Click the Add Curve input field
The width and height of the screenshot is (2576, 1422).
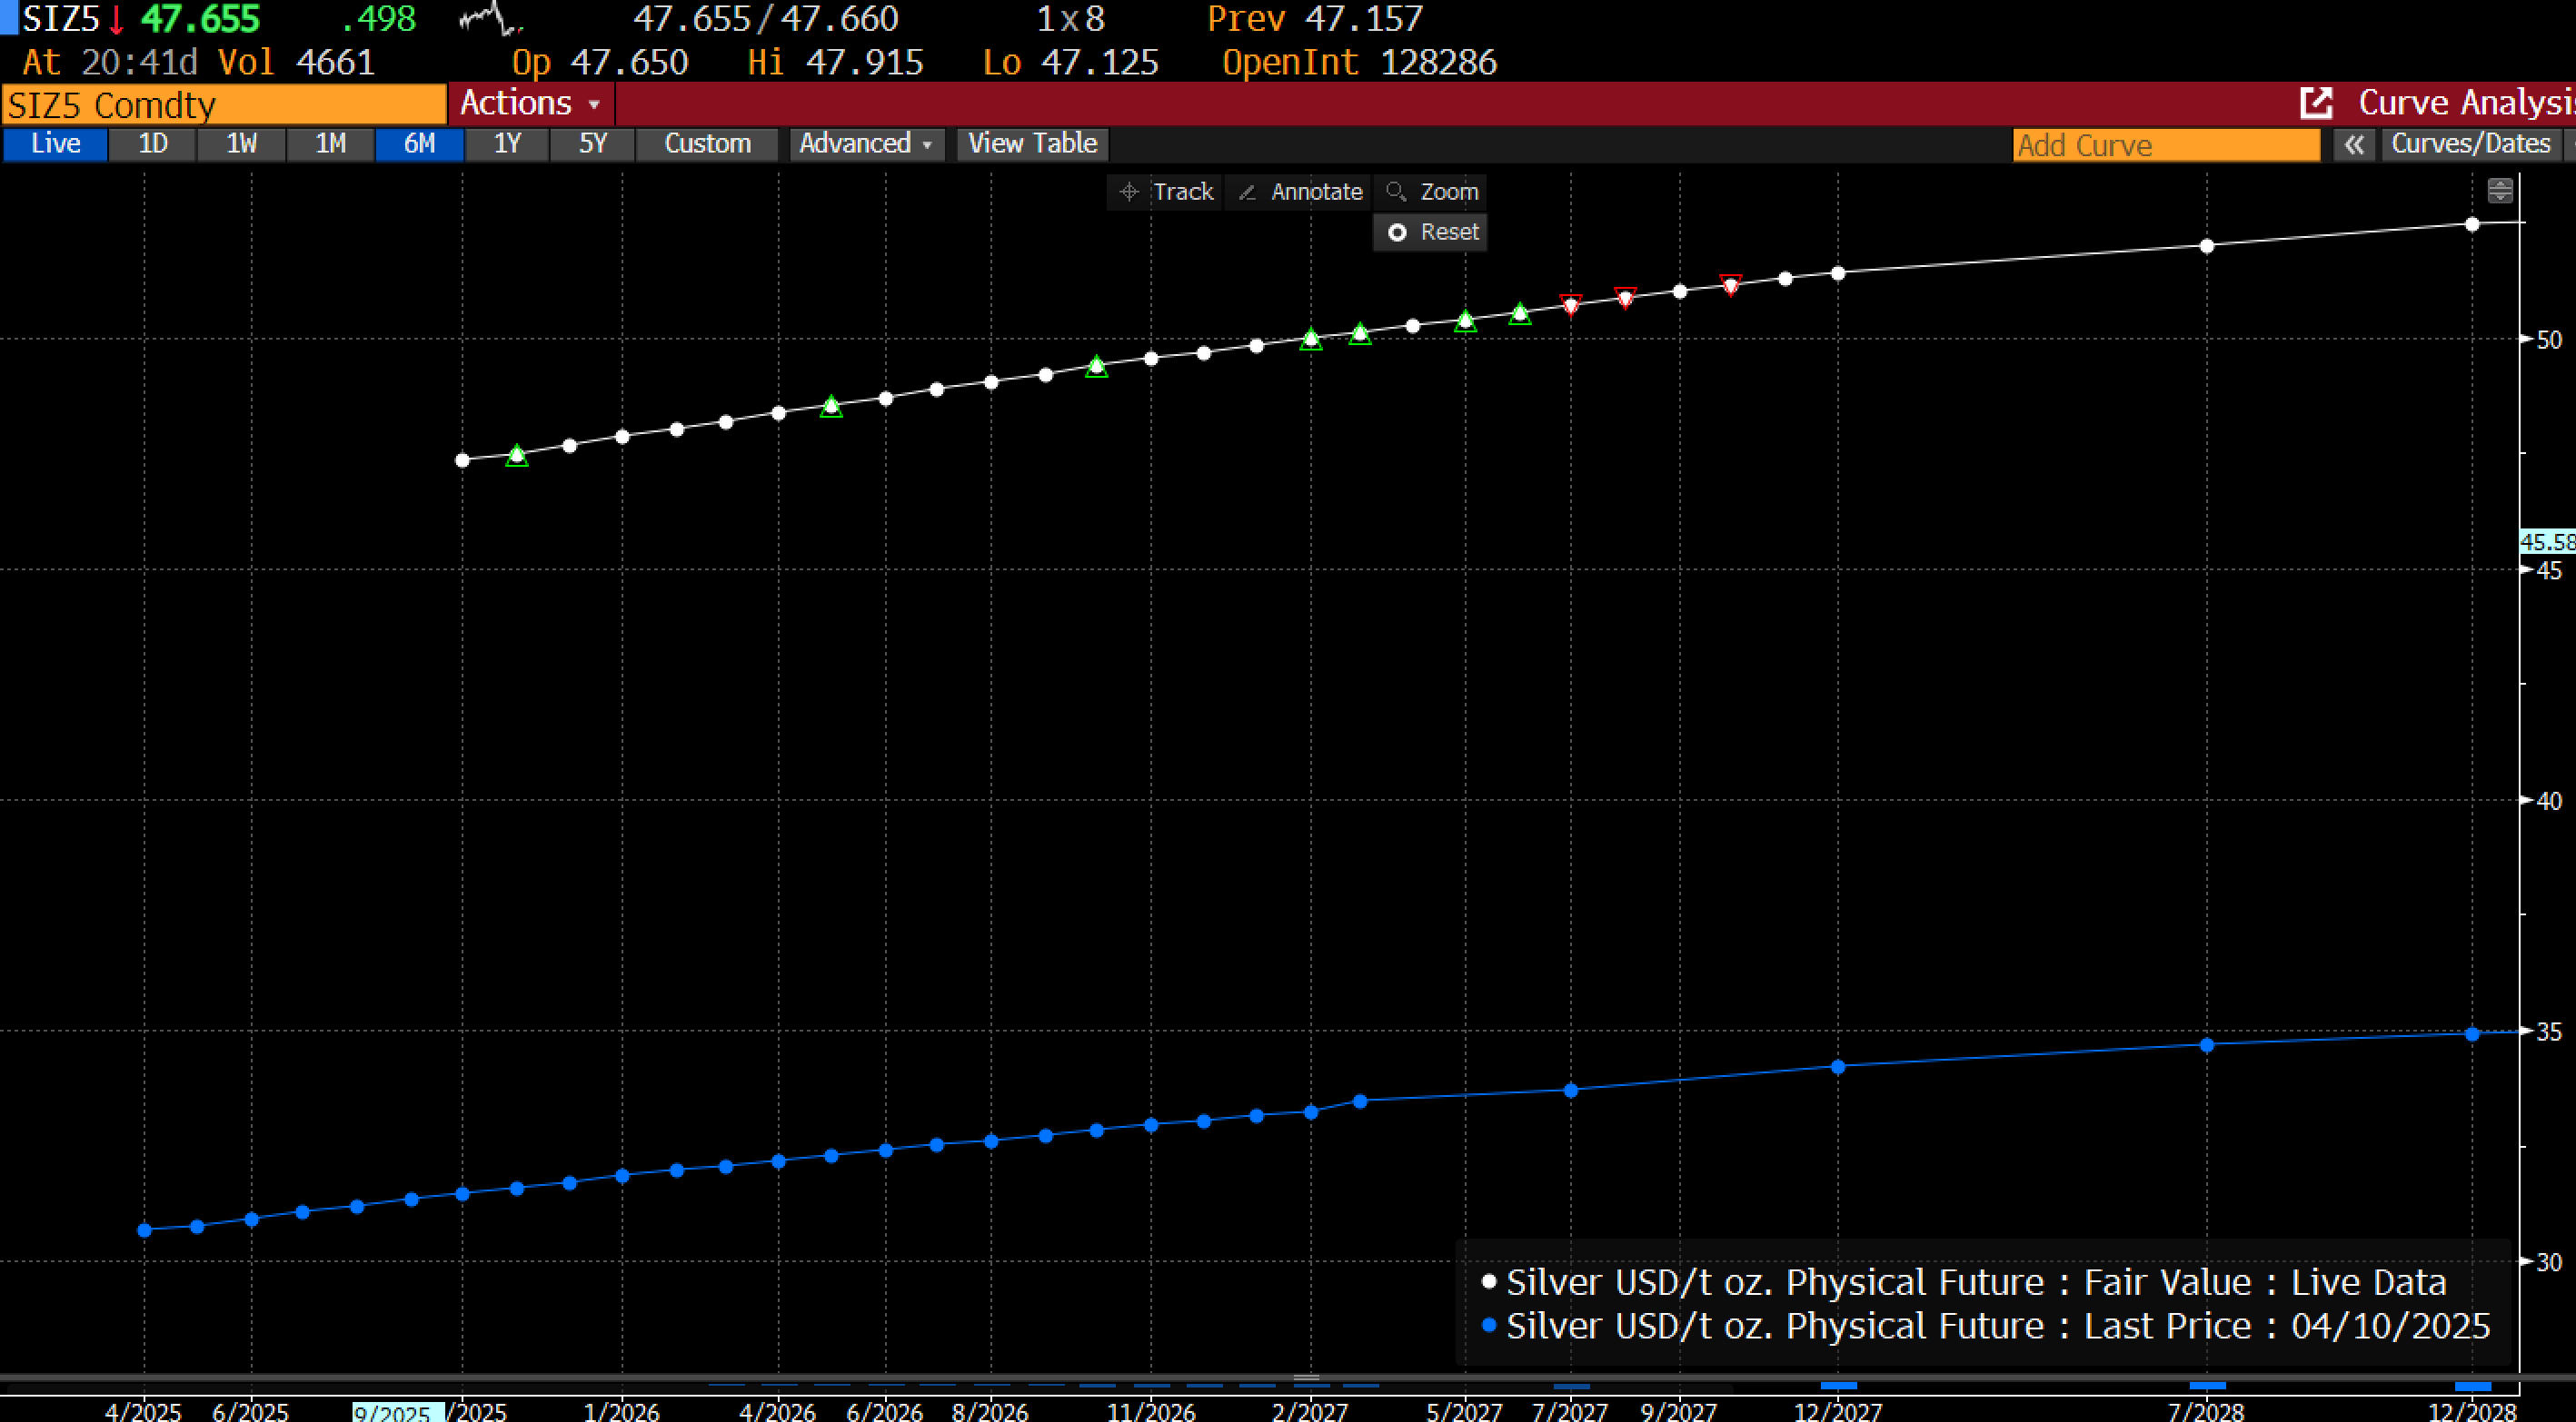click(2165, 146)
